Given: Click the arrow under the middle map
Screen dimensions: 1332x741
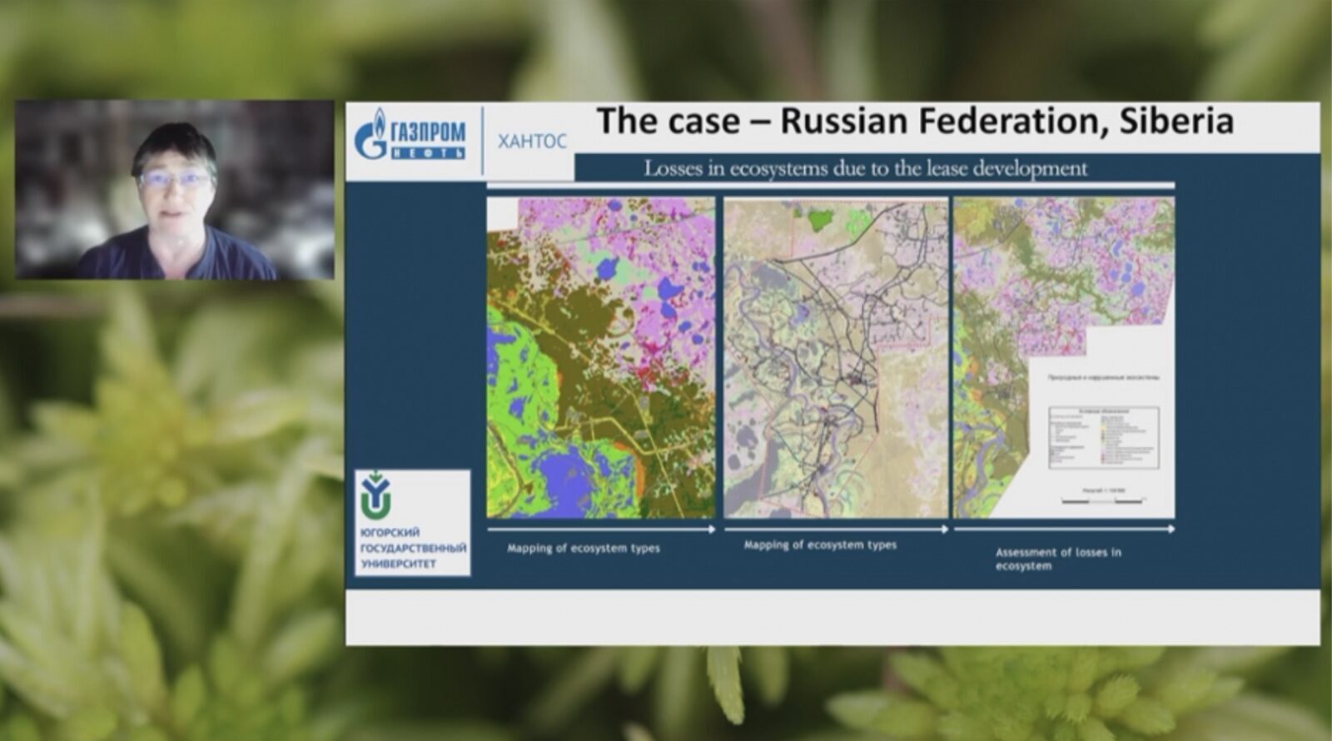Looking at the screenshot, I should [x=836, y=529].
